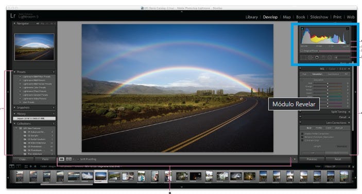Image resolution: width=362 pixels, height=194 pixels.
Task: Switch HSL panel to Luminance tab
Action: [x=333, y=74]
